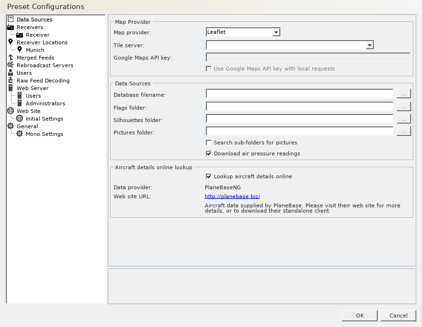Click the Merged Feeds arrow icon
Viewport: 422px width, 327px height.
click(11, 58)
